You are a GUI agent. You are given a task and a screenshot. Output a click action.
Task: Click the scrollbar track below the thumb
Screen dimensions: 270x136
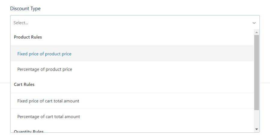click(x=256, y=119)
